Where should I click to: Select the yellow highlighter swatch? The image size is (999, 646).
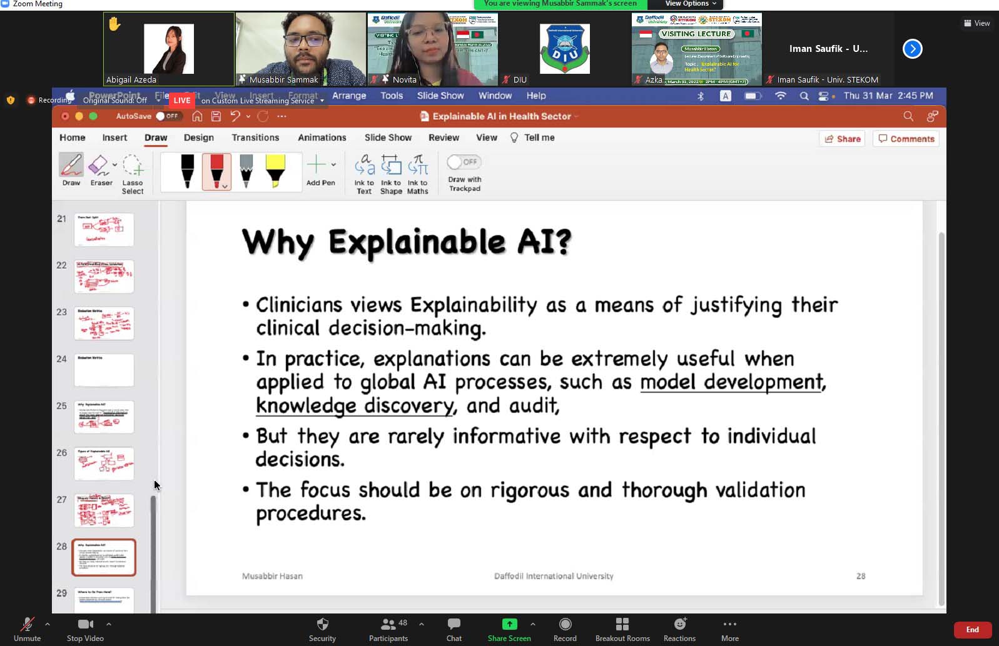pyautogui.click(x=275, y=171)
